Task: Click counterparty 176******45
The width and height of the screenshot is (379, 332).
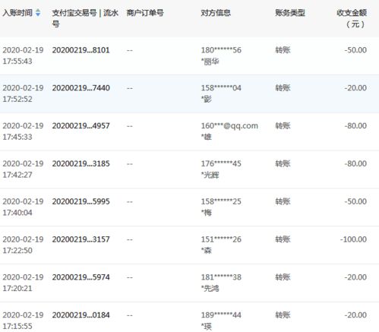Action: [x=221, y=163]
